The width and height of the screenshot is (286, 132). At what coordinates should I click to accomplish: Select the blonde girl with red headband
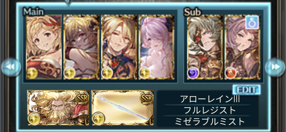44,47
